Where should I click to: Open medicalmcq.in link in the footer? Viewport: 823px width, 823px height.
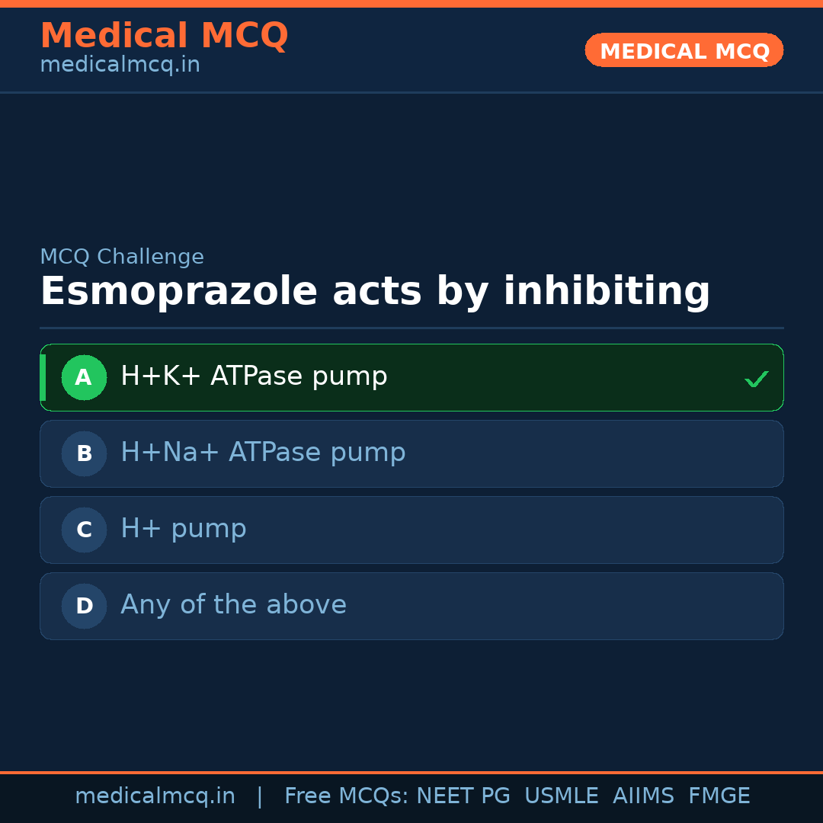click(155, 796)
